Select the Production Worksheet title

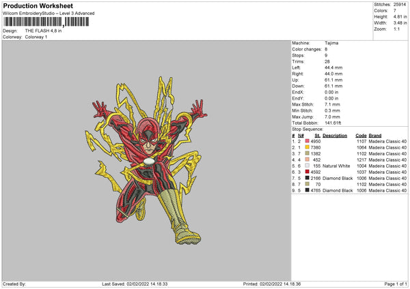click(x=38, y=5)
